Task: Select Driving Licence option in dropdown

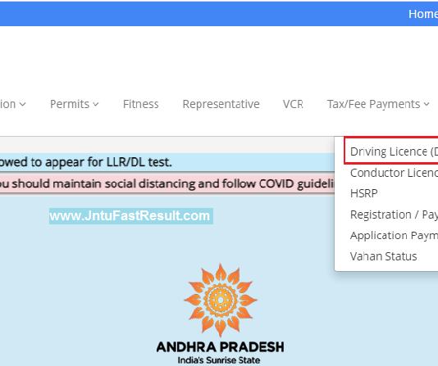Action: point(394,151)
